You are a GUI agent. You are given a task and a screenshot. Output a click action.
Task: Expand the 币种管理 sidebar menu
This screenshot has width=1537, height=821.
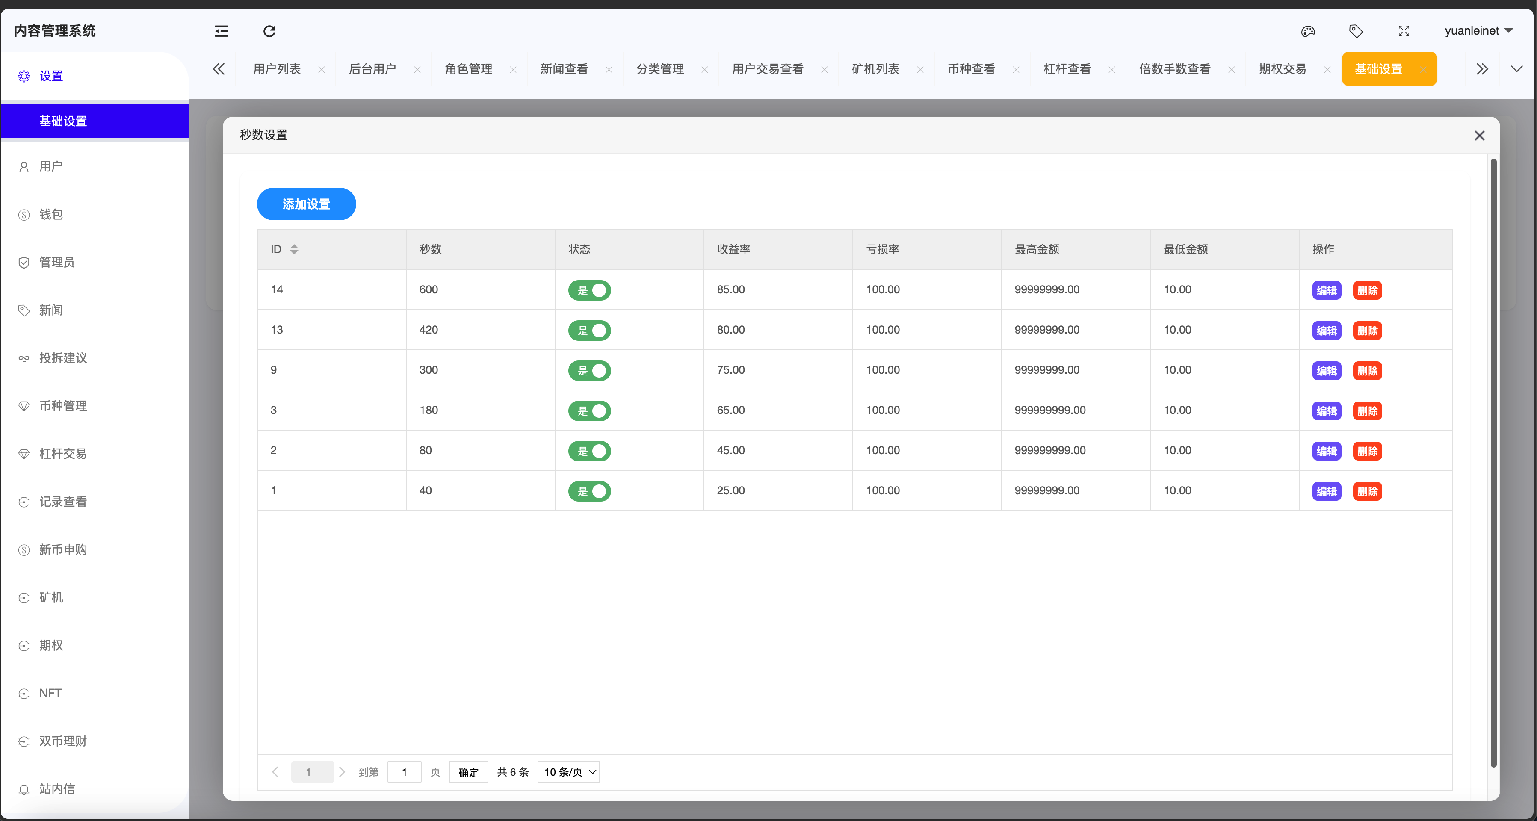point(95,406)
